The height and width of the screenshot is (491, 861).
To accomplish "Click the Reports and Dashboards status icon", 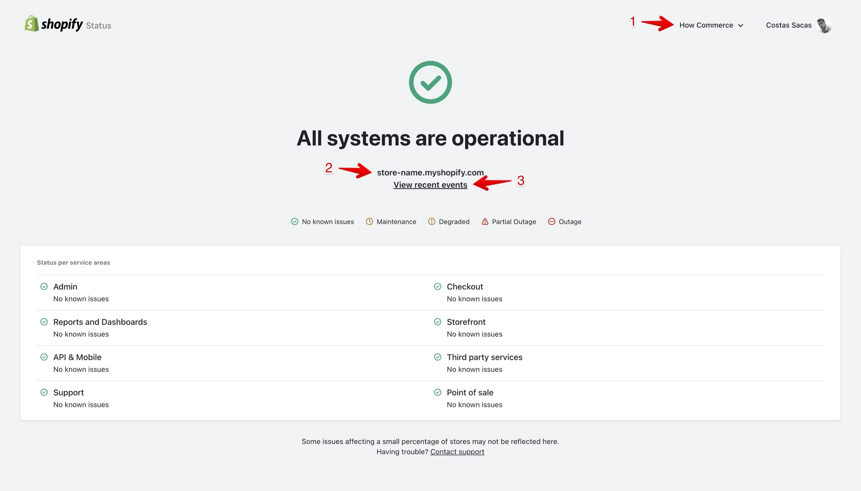I will (x=44, y=322).
